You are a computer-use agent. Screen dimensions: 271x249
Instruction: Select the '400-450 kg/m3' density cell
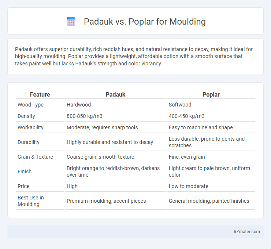[187, 116]
